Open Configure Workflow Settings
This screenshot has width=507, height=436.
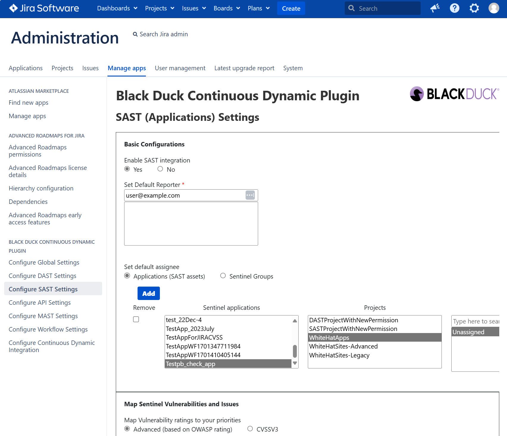[48, 329]
